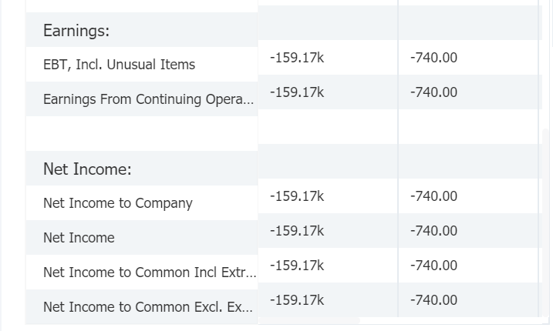Click the -740.00 value for EBT
The height and width of the screenshot is (331, 553).
click(433, 58)
